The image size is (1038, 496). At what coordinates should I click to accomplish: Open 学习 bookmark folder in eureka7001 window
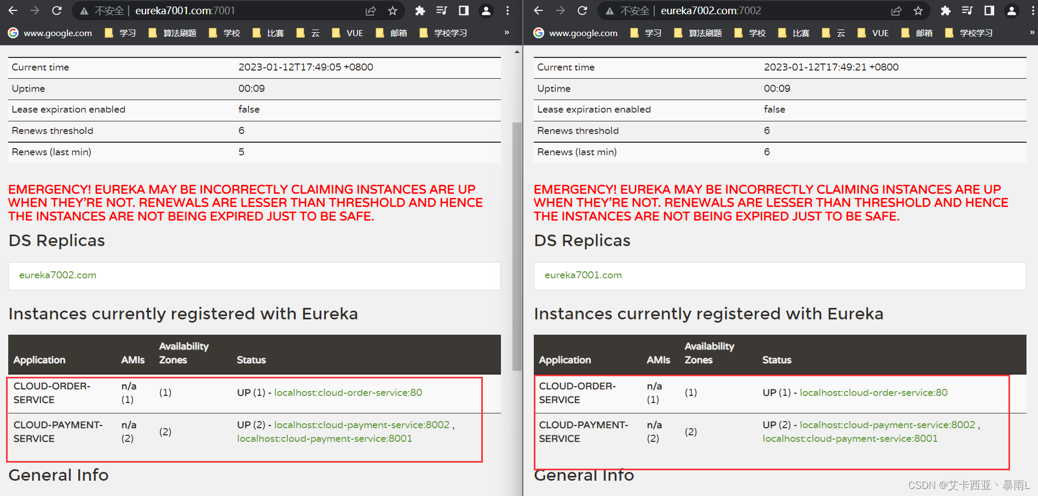(x=120, y=33)
